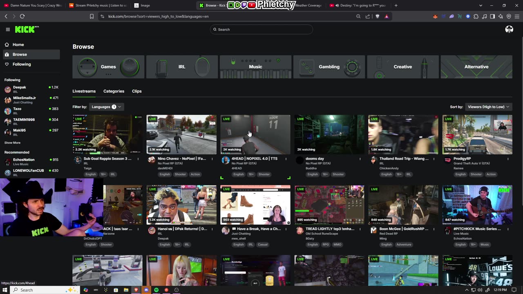Open MikeSmallsJr channel in Following list

31,100
